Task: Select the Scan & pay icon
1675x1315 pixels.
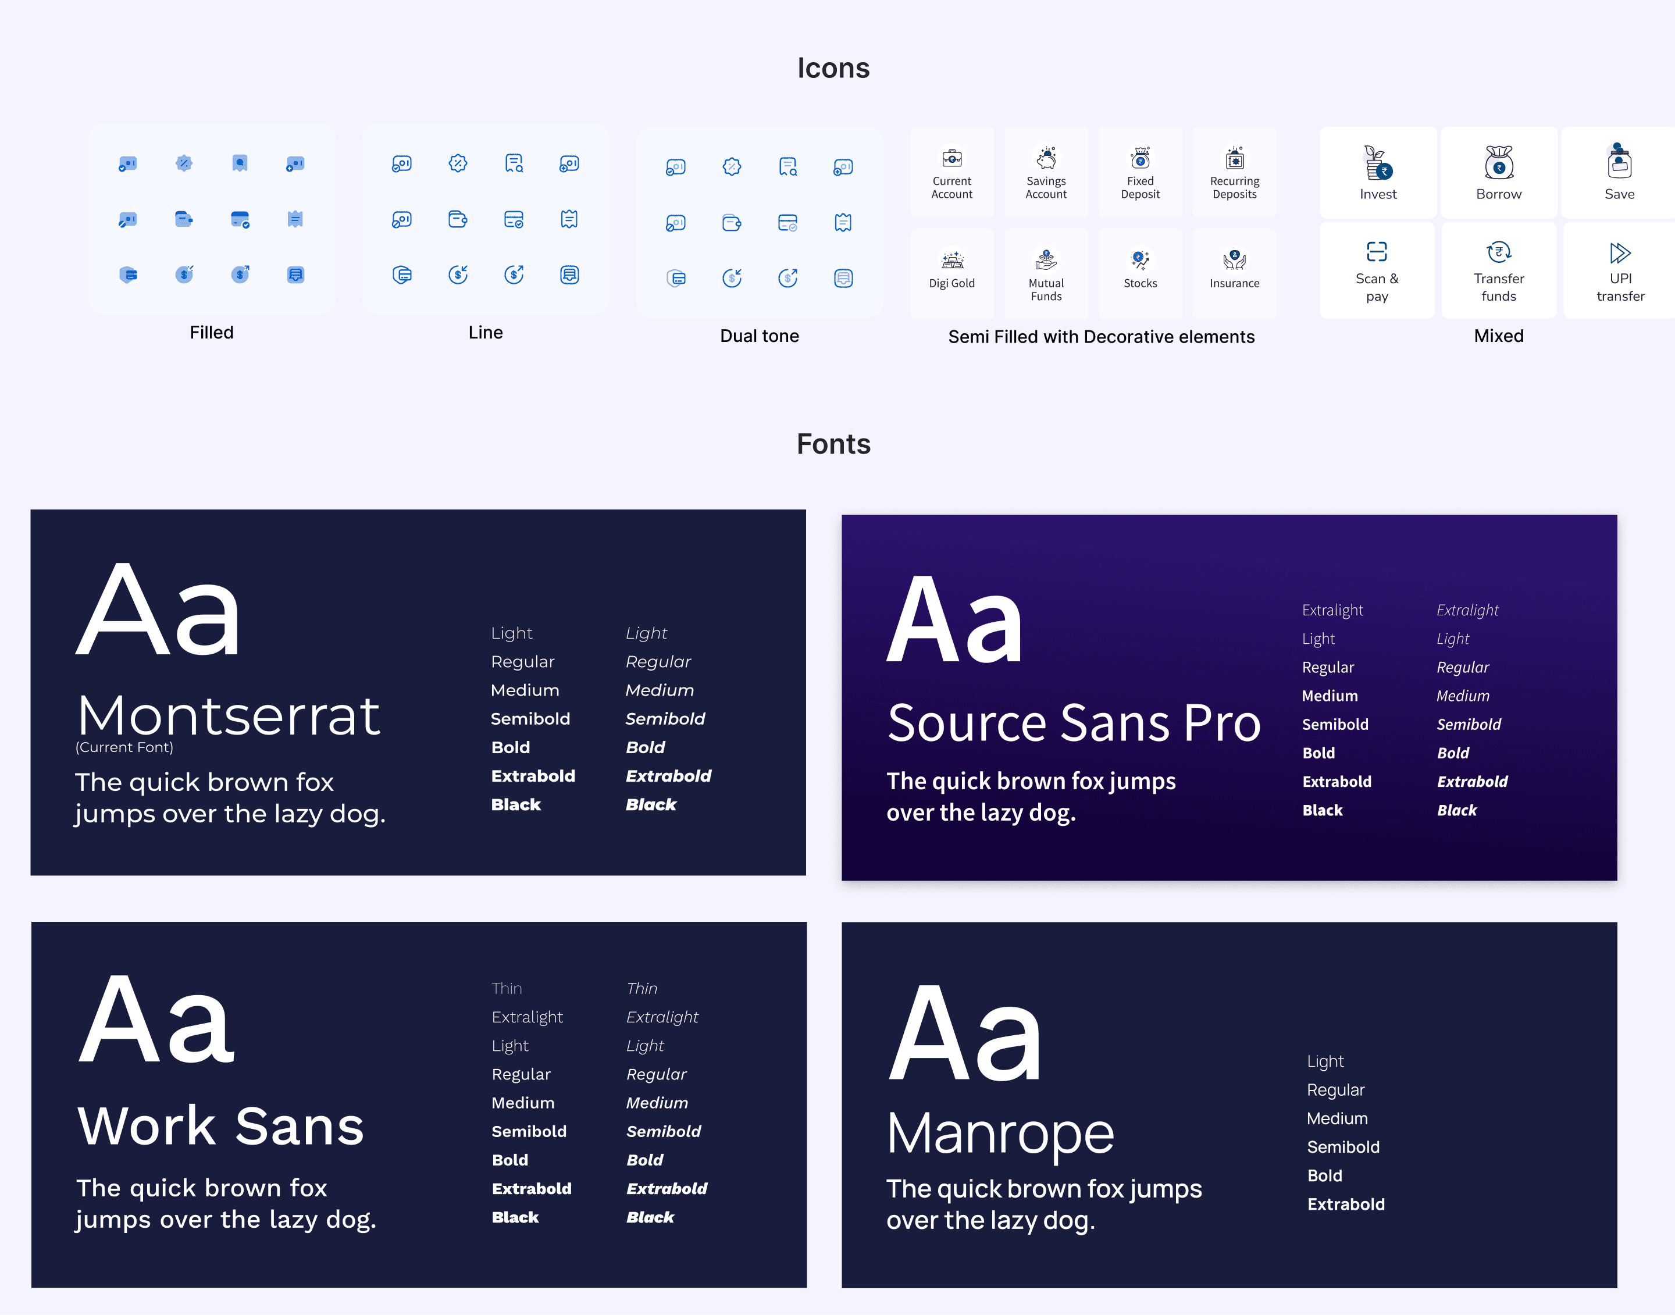Action: click(x=1376, y=252)
